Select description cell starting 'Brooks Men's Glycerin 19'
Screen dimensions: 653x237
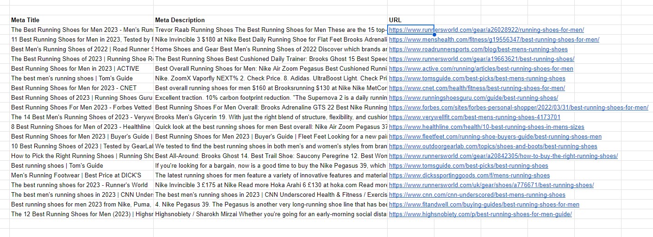270,117
